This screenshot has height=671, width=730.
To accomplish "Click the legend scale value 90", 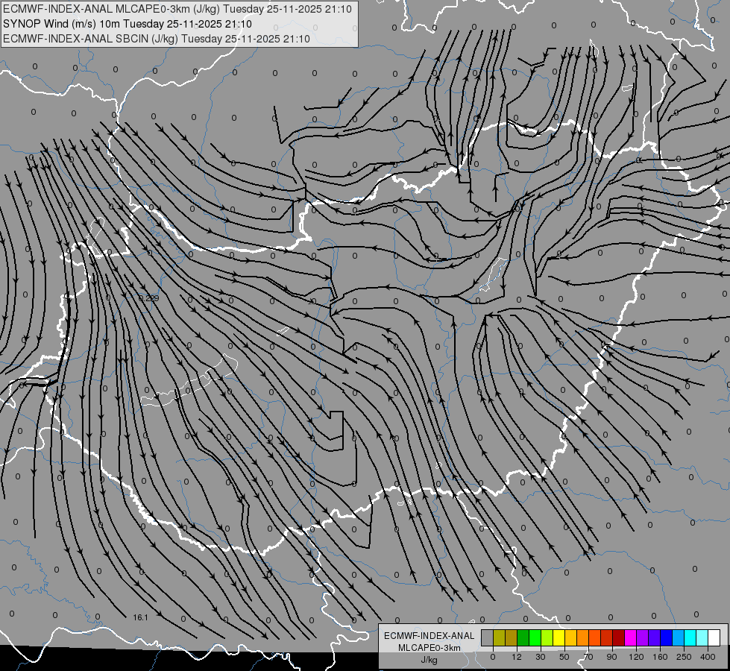I will [611, 657].
